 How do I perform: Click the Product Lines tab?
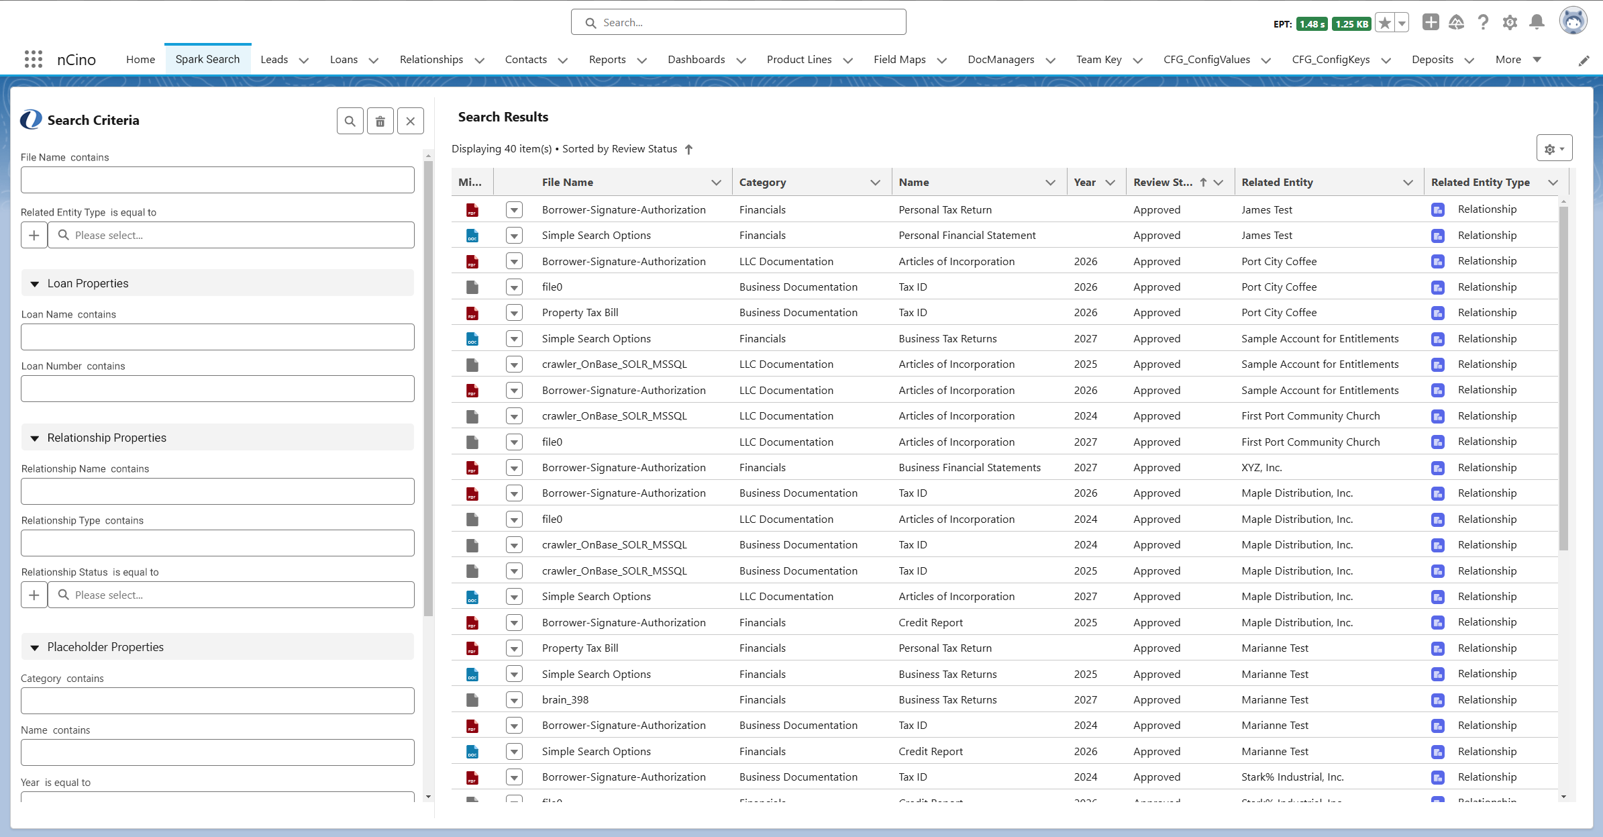pyautogui.click(x=799, y=59)
